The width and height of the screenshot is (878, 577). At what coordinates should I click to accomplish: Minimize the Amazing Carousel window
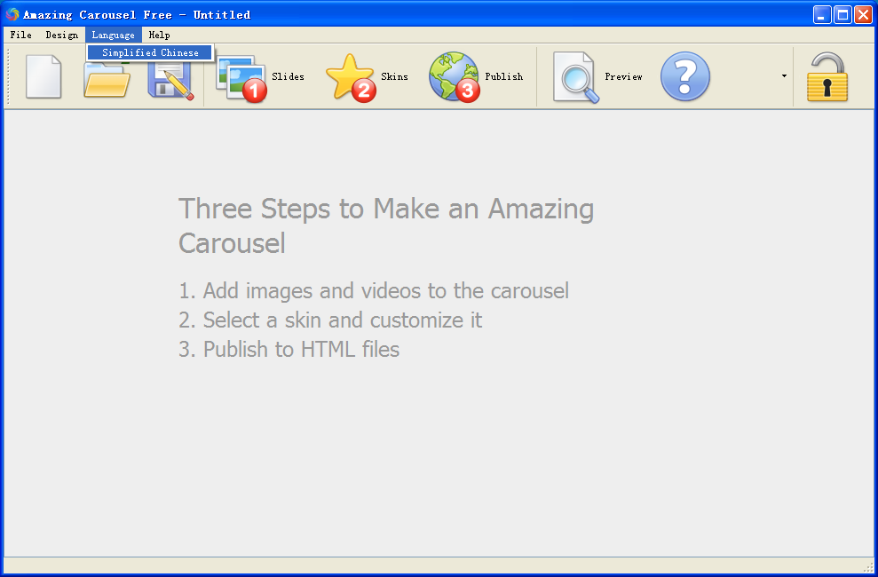coord(822,14)
